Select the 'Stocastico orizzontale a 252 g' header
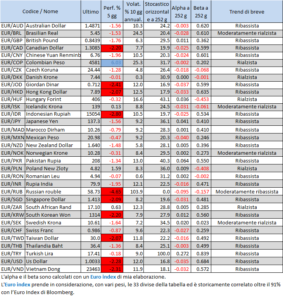The height and width of the screenshot is (296, 283). (x=157, y=11)
